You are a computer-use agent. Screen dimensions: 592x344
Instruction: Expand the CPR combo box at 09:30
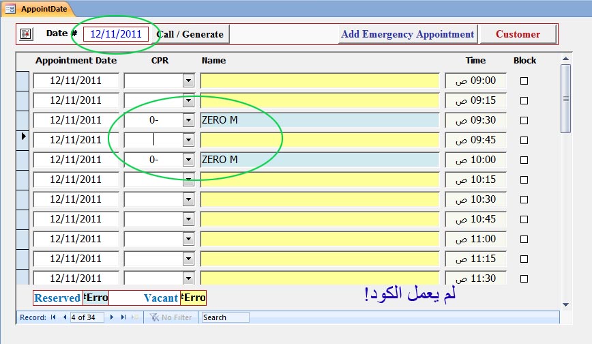click(x=188, y=120)
